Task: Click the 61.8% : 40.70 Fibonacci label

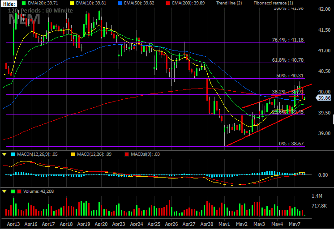Action: tap(288, 60)
